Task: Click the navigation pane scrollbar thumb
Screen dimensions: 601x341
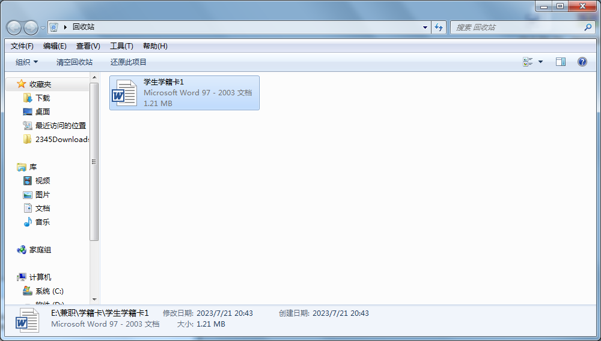Action: click(x=94, y=162)
